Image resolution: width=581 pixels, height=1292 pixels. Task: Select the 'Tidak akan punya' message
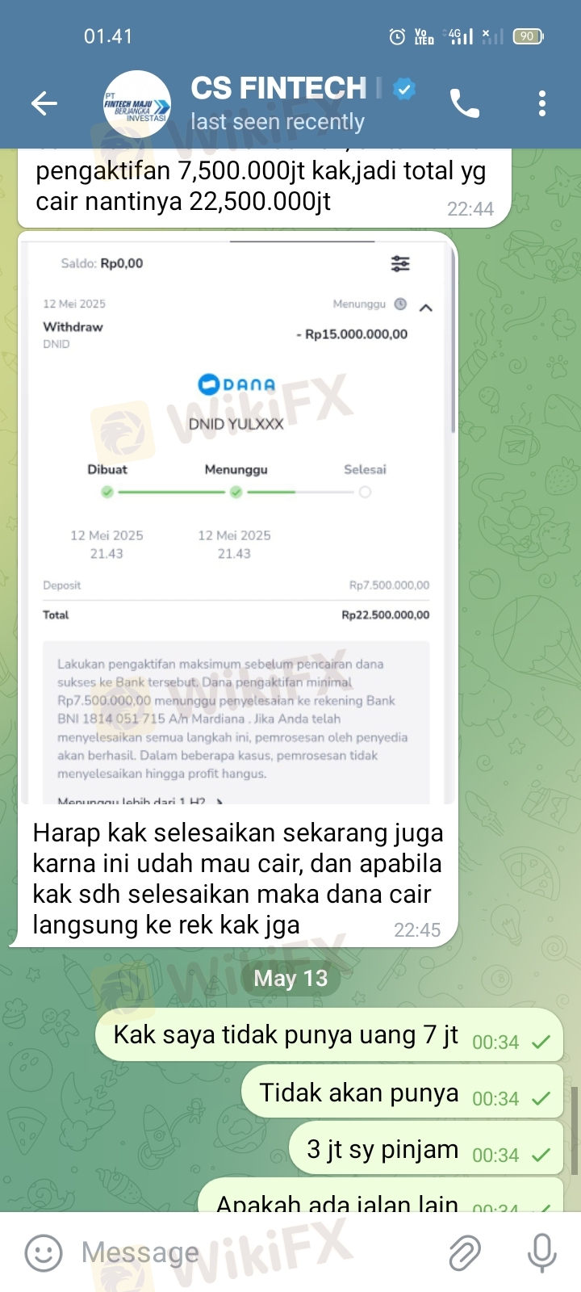[x=402, y=1092]
